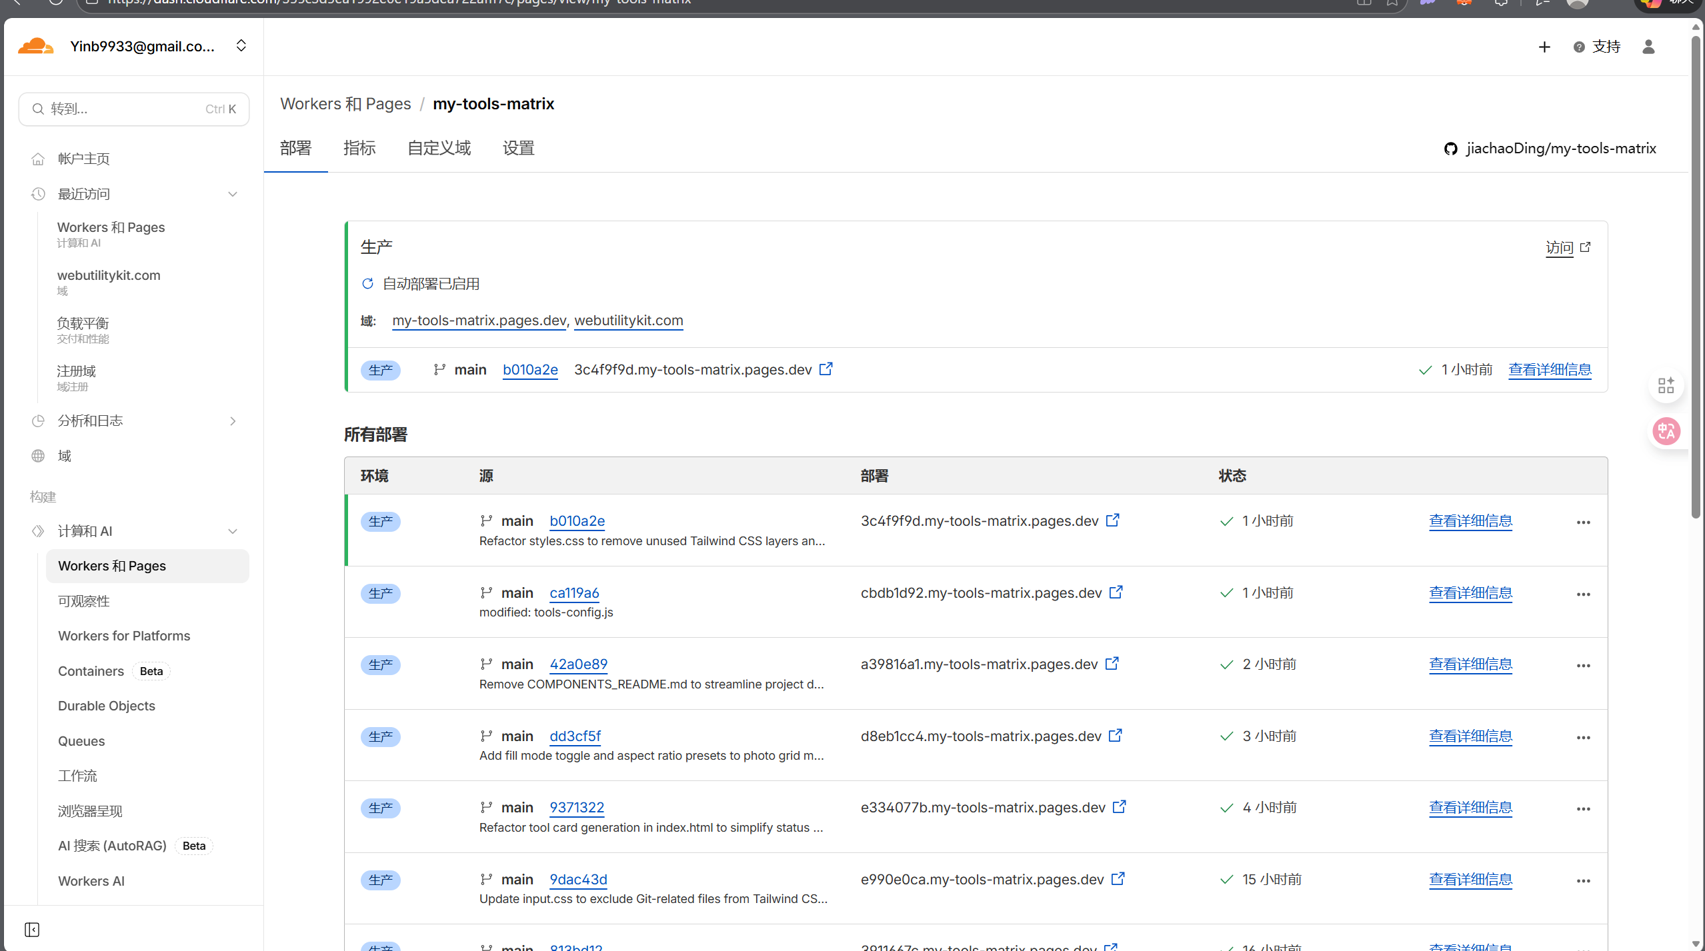Open my-tools-matrix.pages.dev domain link
The width and height of the screenshot is (1705, 951).
coord(479,321)
